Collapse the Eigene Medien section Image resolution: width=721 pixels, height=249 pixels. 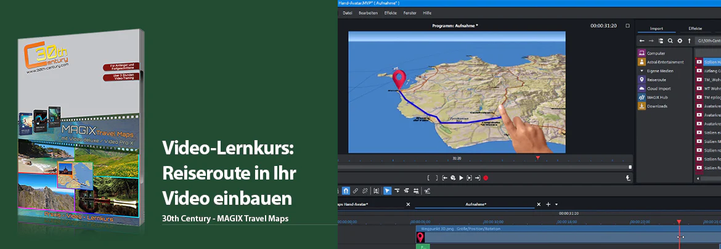(642, 71)
